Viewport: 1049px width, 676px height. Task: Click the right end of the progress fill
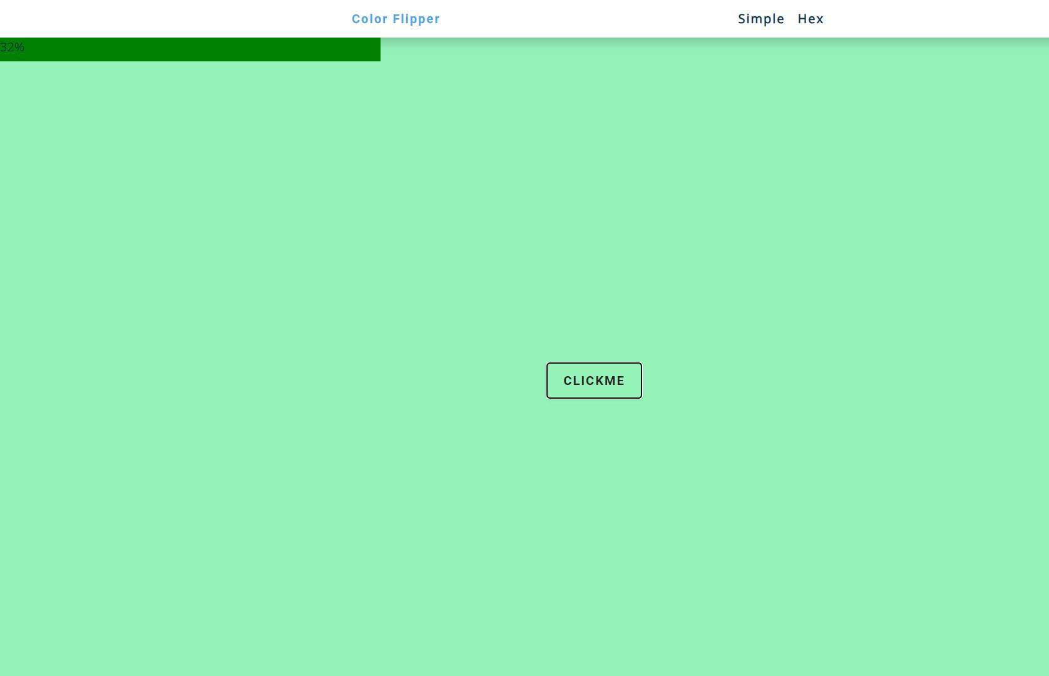(x=376, y=49)
